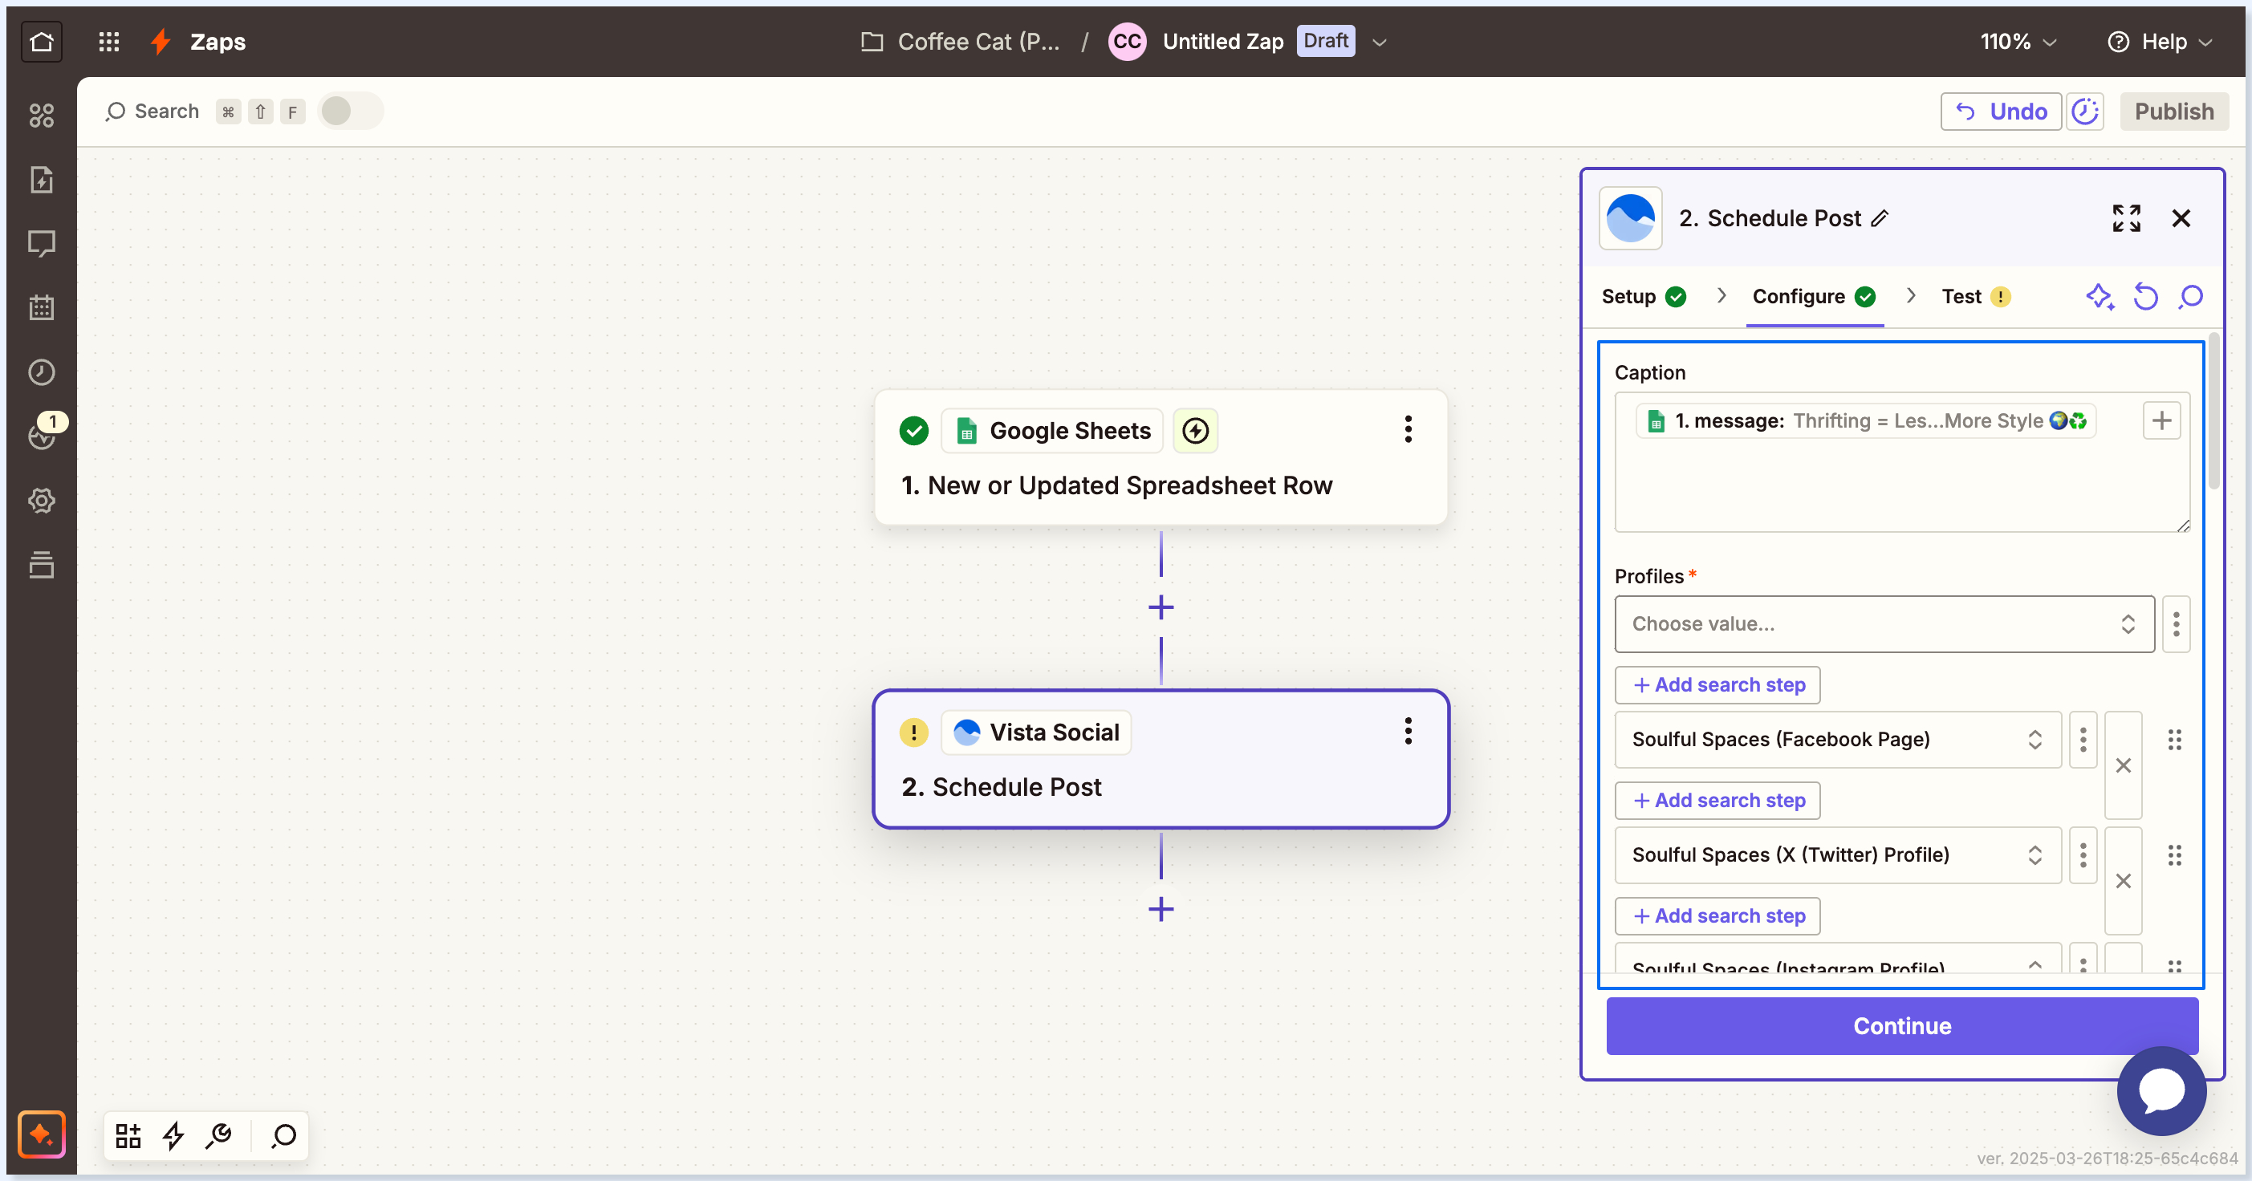
Task: Open the sidebar apps overview icon
Action: (x=41, y=115)
